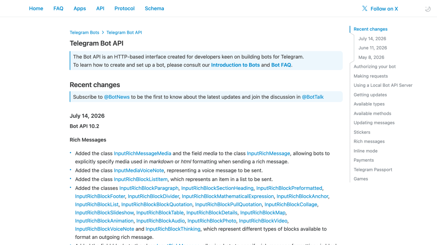Open InputMediaVoiceNote class link

pos(139,170)
